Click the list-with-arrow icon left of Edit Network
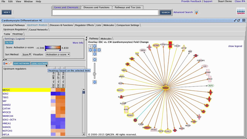This screenshot has height=139, width=247. (5, 63)
